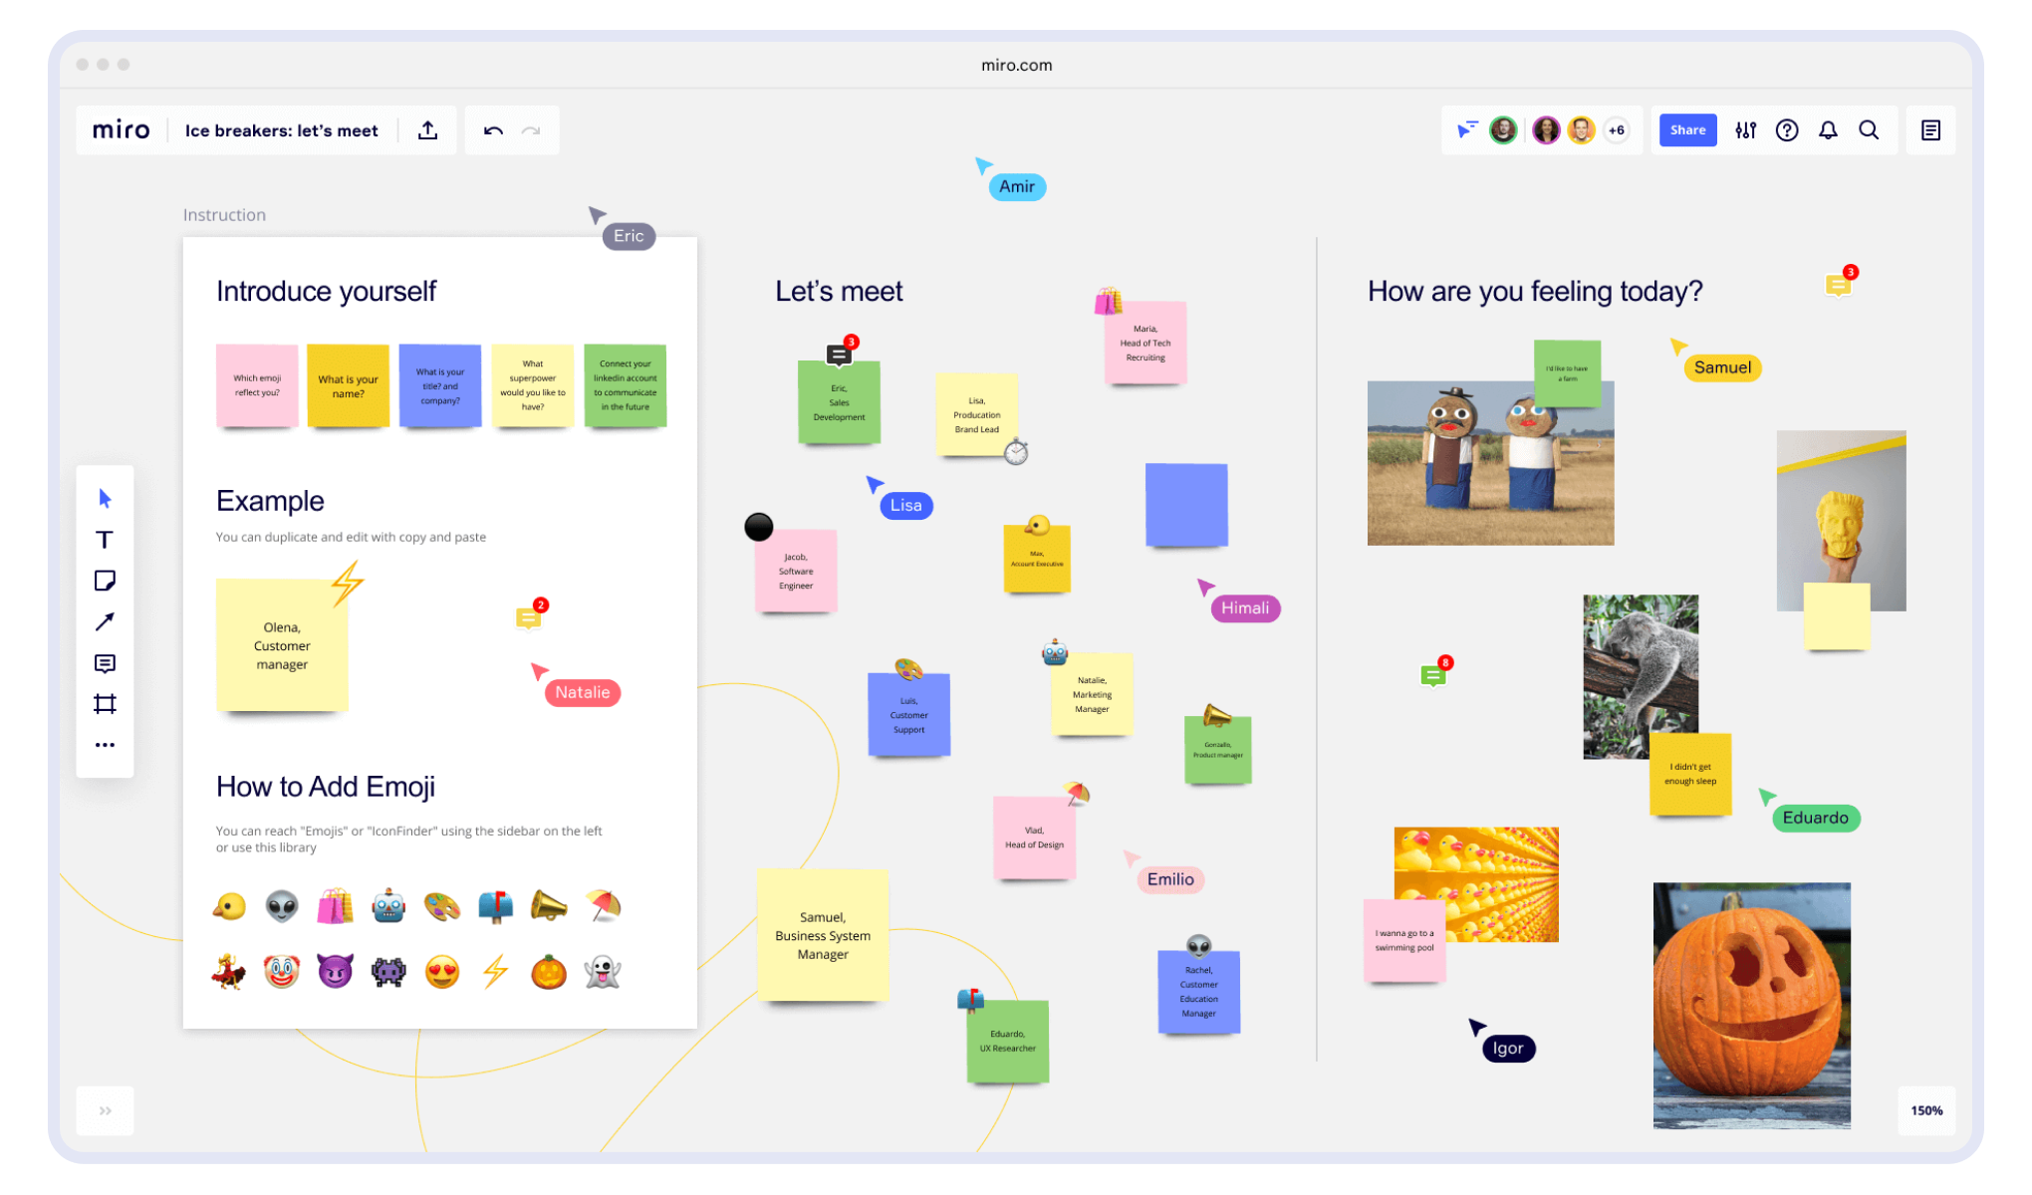
Task: Open the help question mark icon
Action: pos(1787,130)
